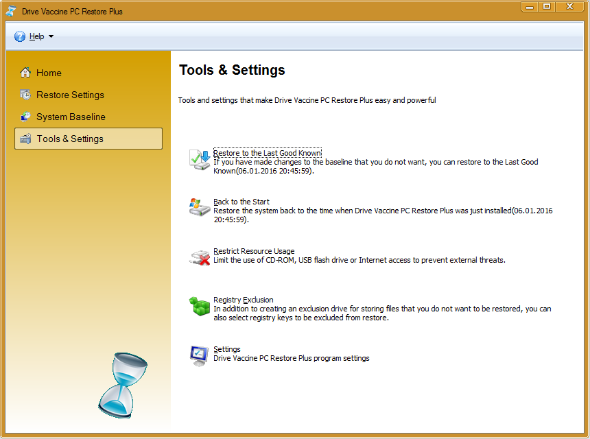Close the Drive Vaccine window

pos(569,7)
